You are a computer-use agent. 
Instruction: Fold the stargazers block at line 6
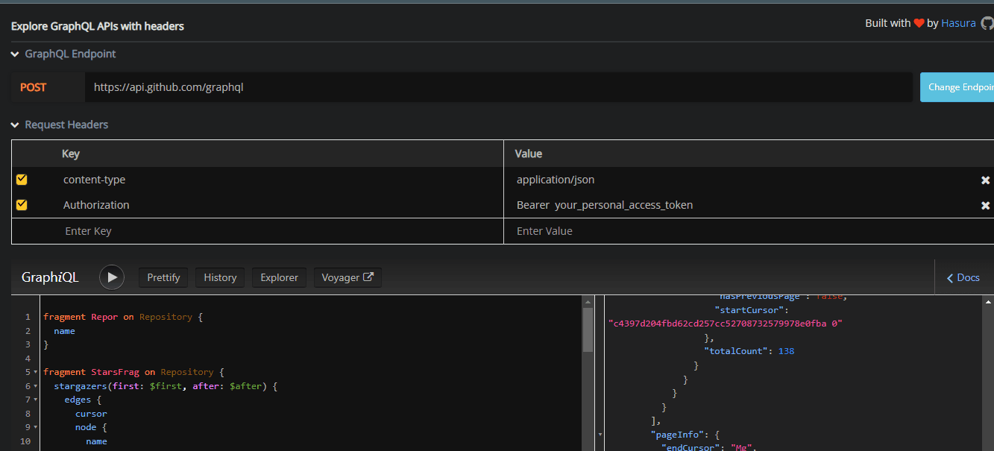click(x=35, y=386)
